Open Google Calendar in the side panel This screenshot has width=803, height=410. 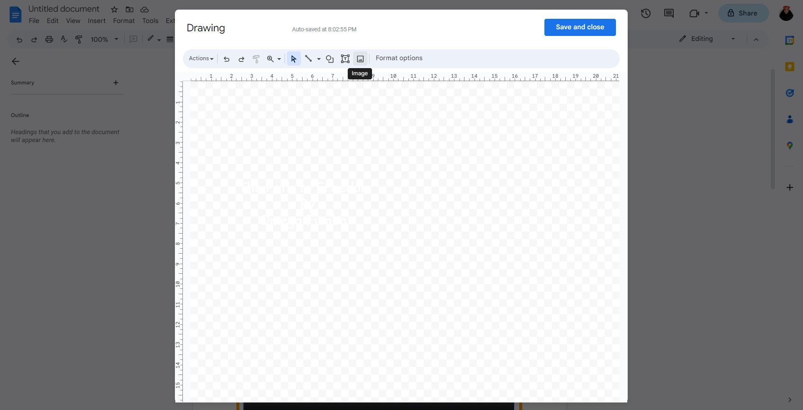[790, 40]
